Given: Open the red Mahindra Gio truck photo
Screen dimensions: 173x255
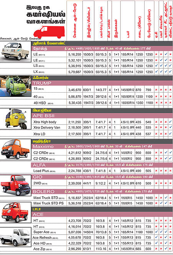Looking at the screenshot, I should 15,185.
